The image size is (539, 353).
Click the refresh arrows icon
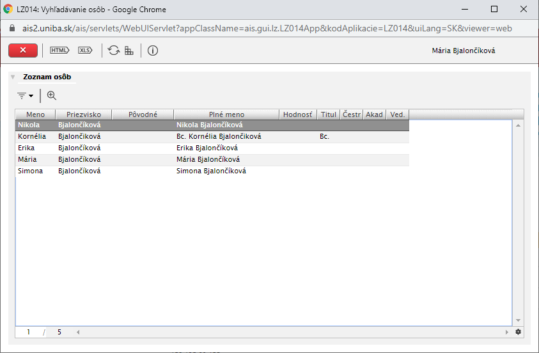(114, 51)
